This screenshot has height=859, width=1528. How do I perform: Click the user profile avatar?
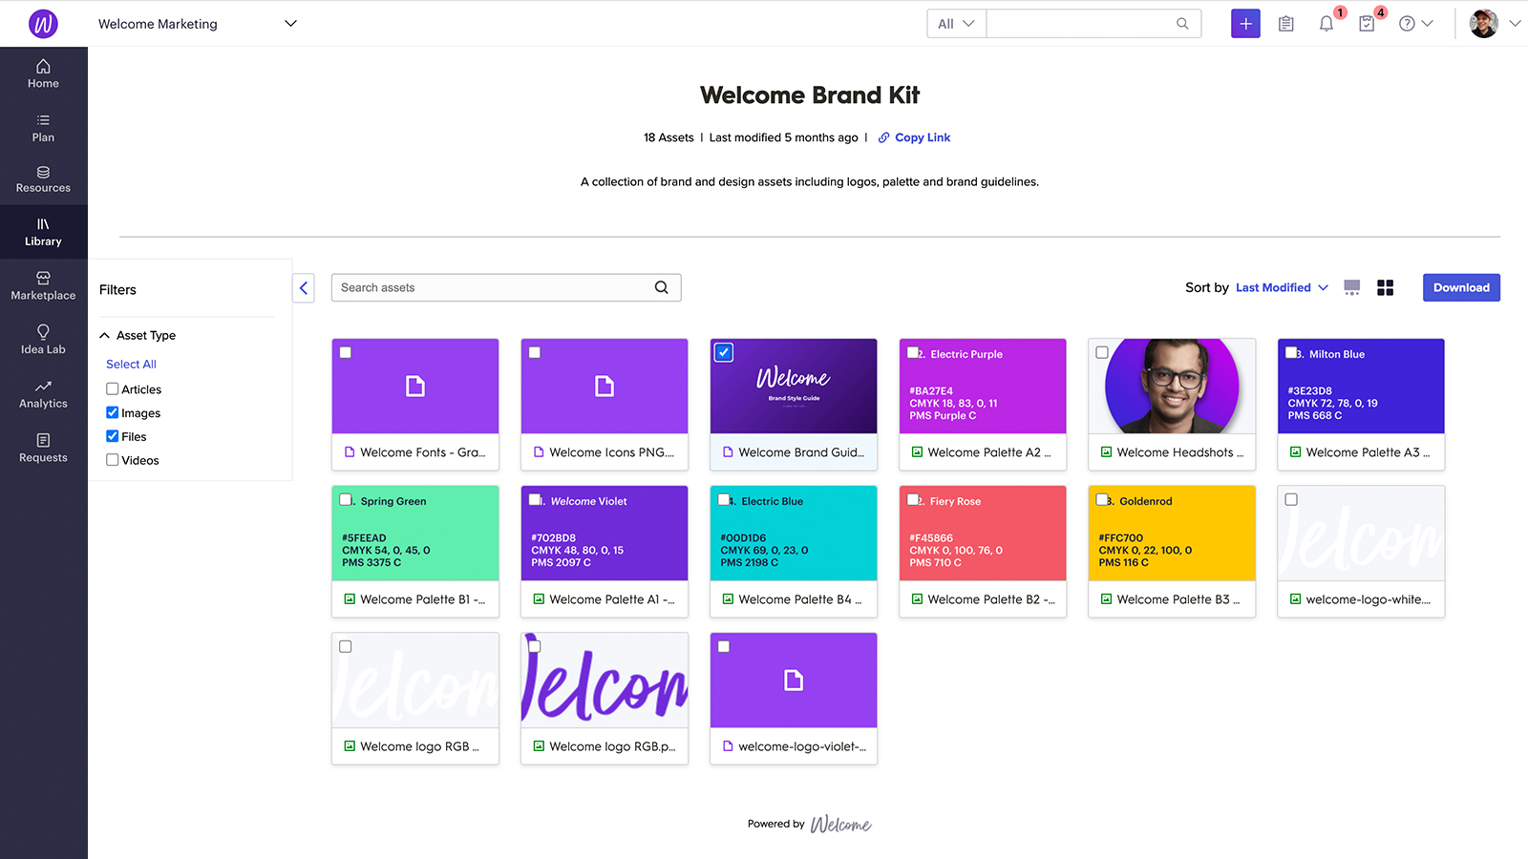click(x=1484, y=24)
